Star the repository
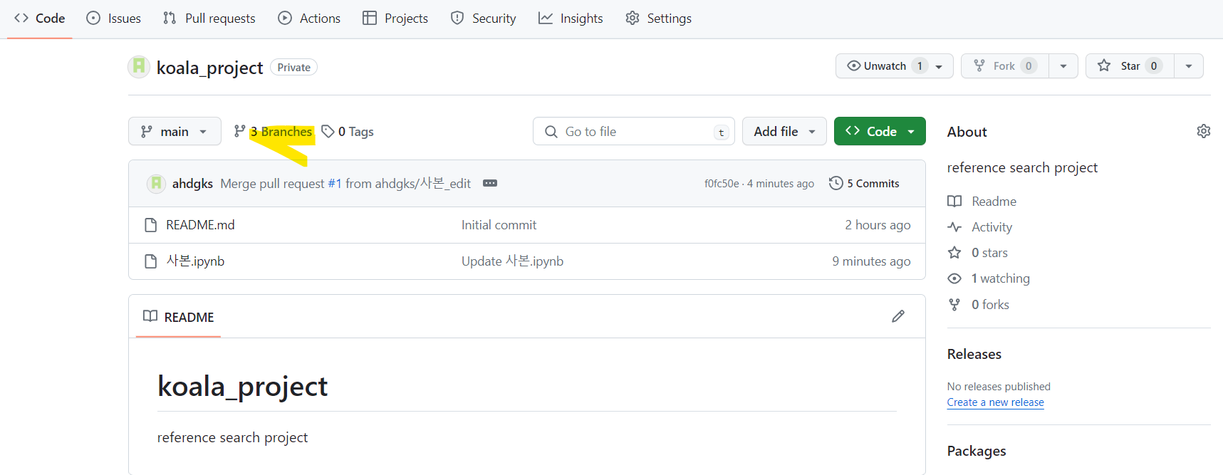Image resolution: width=1223 pixels, height=475 pixels. (1130, 66)
